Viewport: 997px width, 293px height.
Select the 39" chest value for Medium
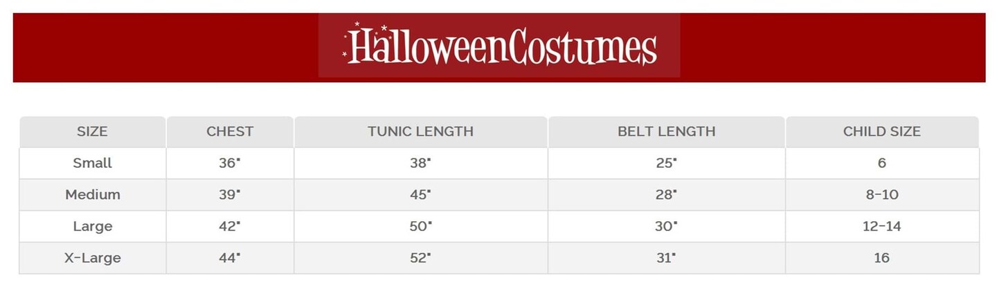pos(229,195)
